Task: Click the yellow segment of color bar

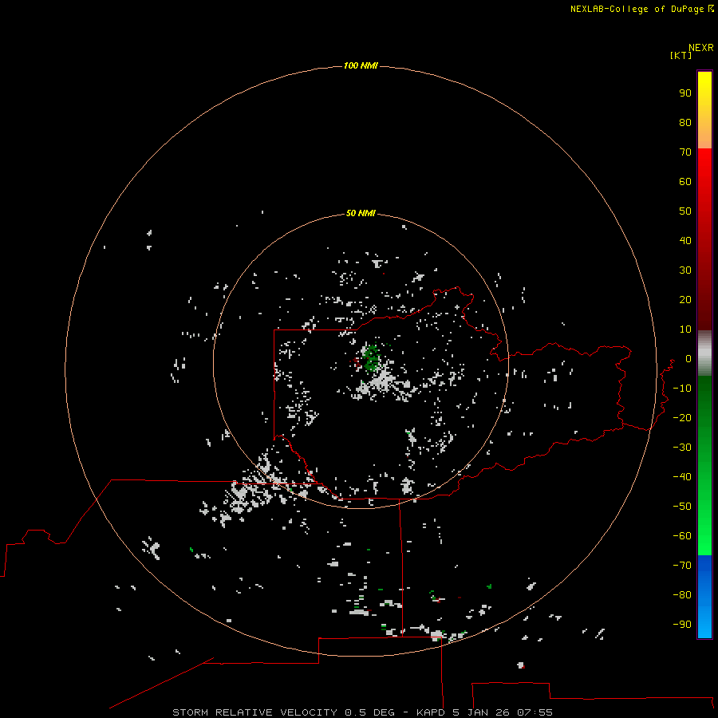Action: click(704, 92)
